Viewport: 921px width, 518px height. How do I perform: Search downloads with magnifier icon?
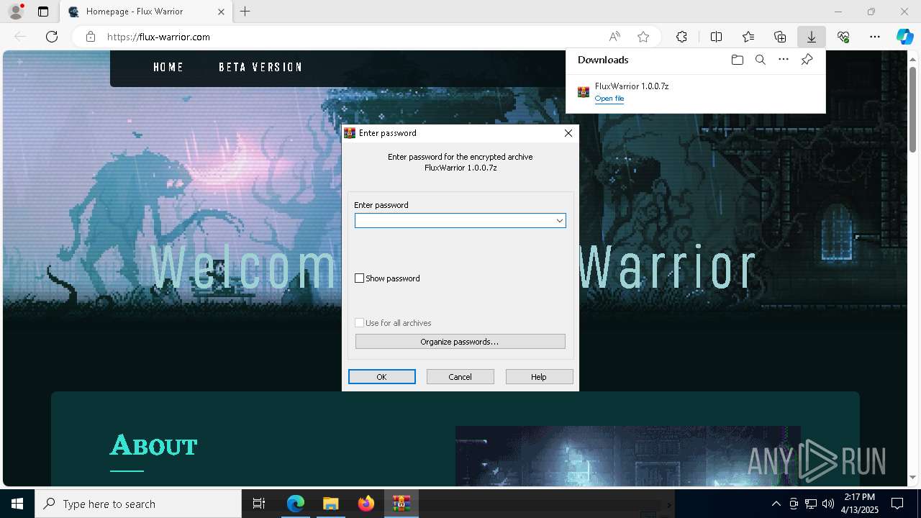pos(760,60)
